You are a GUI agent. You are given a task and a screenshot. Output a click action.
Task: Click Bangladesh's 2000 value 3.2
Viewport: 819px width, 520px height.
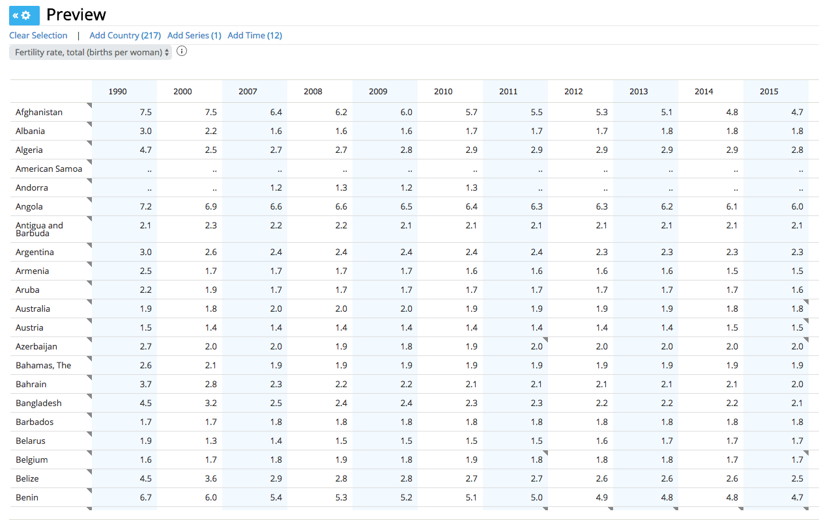[x=211, y=403]
